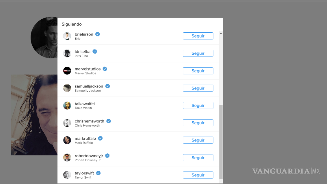Image resolution: width=327 pixels, height=184 pixels.
Task: Click Seguir for Samuel L Jackson
Action: click(x=198, y=88)
